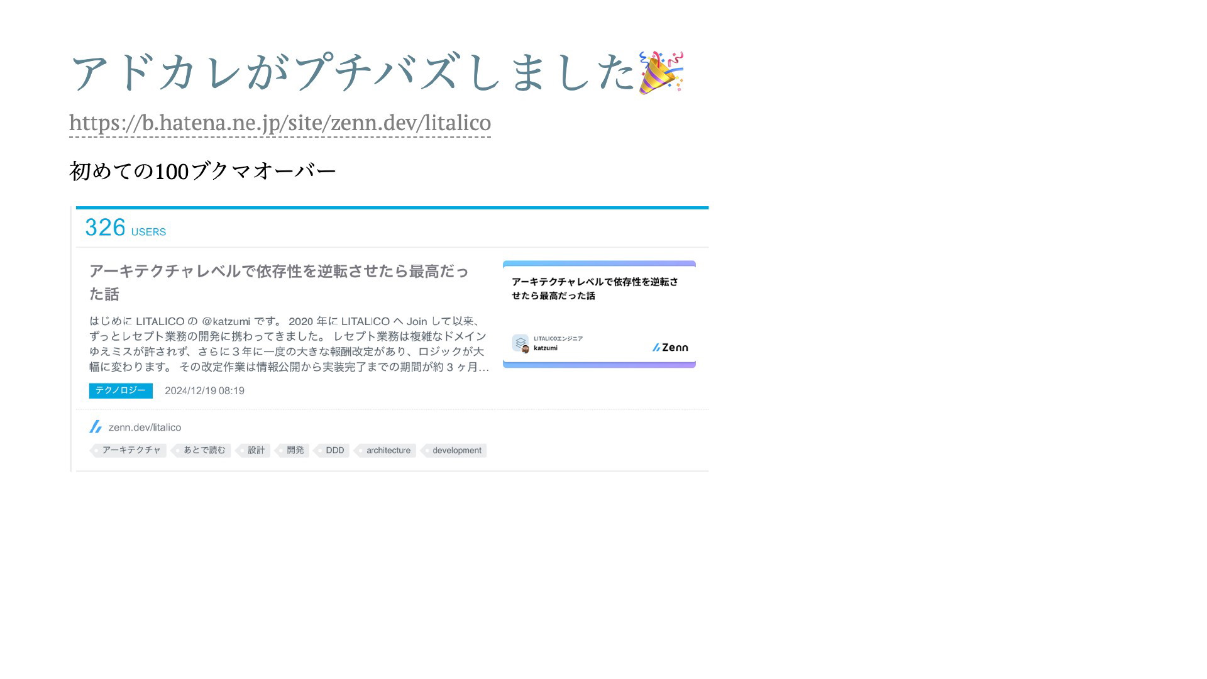1207x679 pixels.
Task: Click the slide heading アドカレがプチバズしました
Action: (353, 73)
